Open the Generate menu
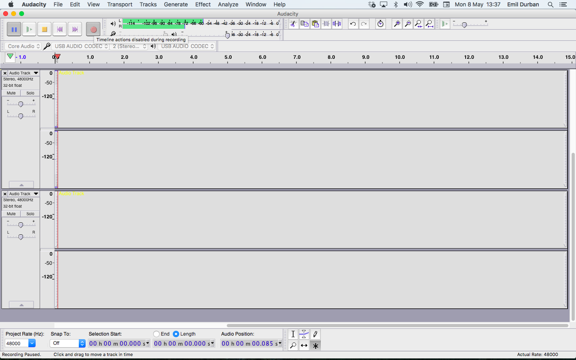The image size is (576, 360). tap(176, 4)
